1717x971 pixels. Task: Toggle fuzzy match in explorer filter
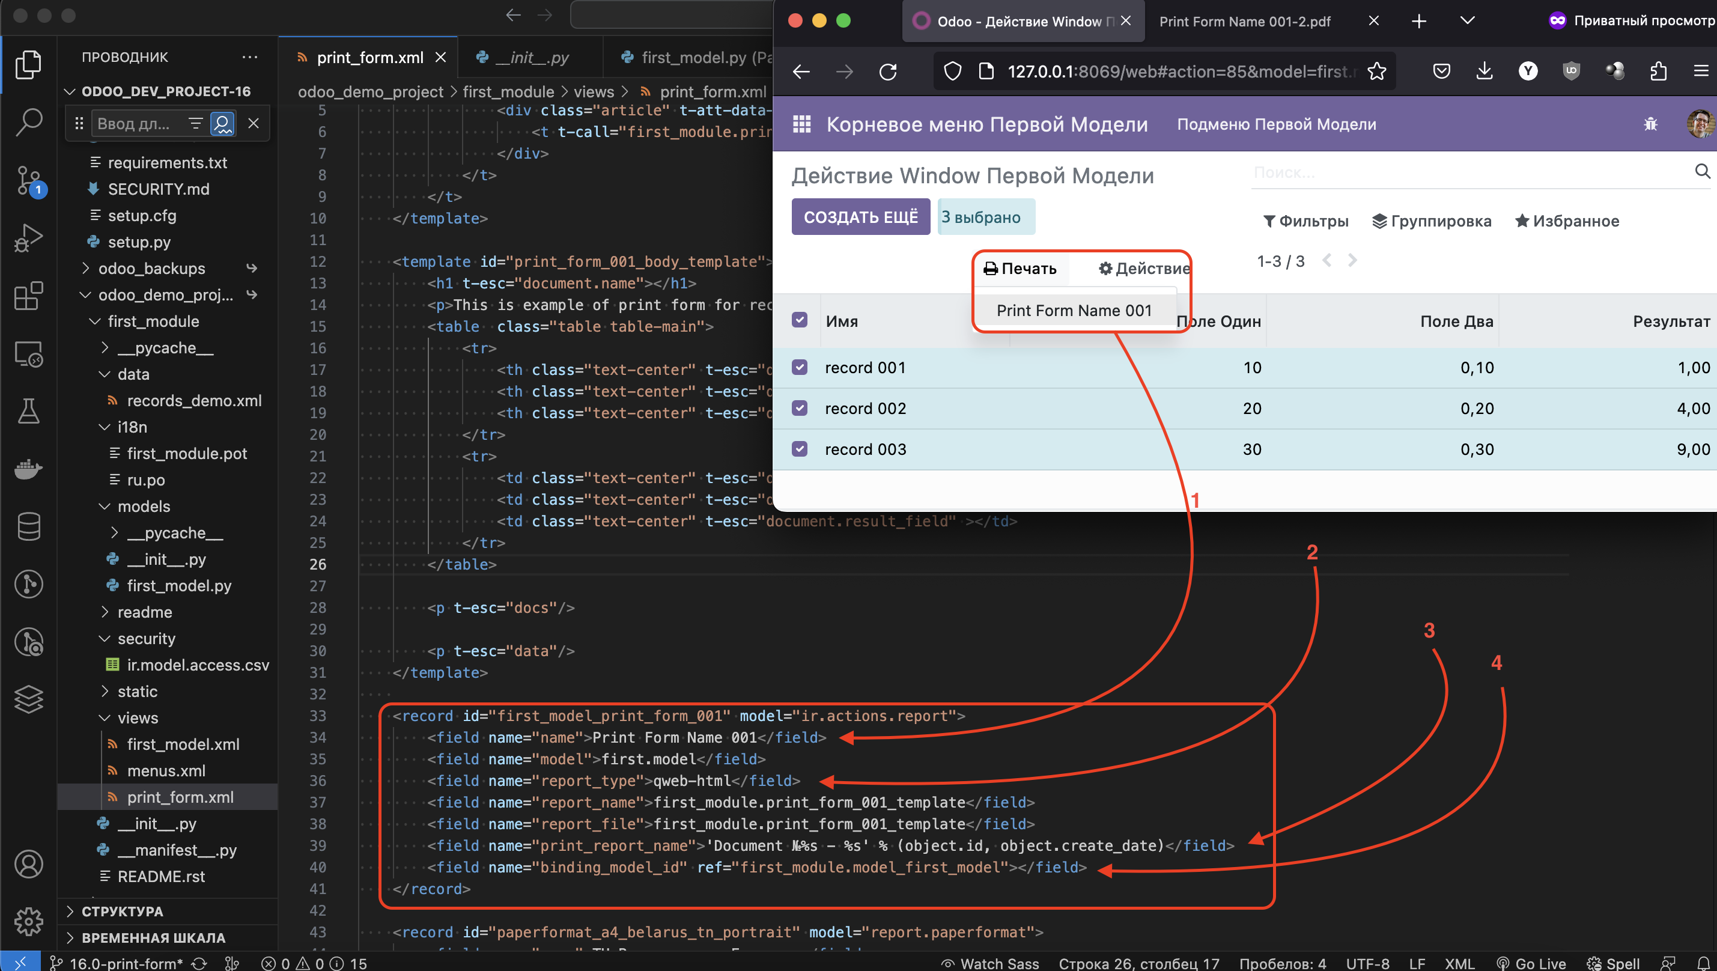[222, 123]
